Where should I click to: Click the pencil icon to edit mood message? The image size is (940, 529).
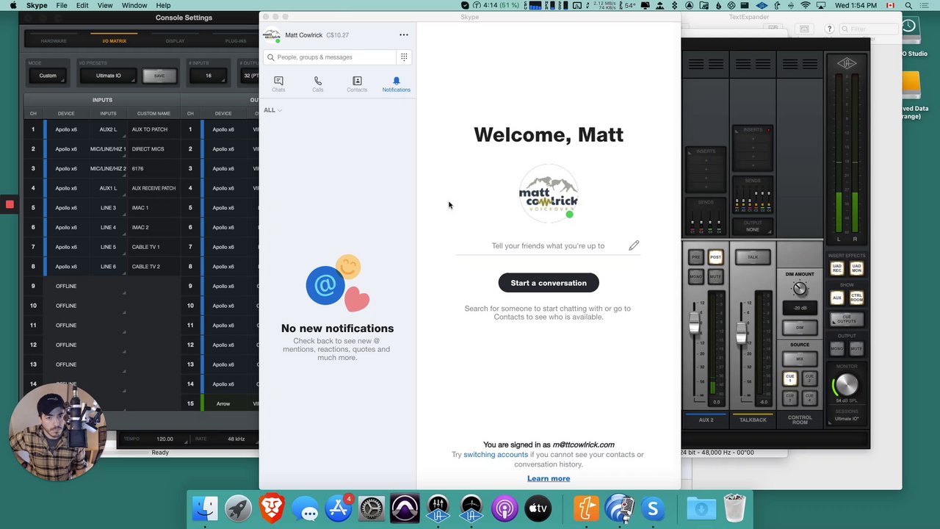(x=634, y=245)
